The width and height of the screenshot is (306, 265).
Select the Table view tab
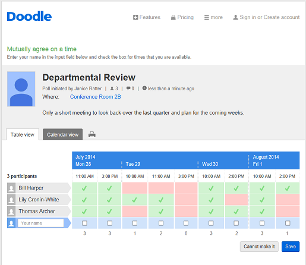23,134
